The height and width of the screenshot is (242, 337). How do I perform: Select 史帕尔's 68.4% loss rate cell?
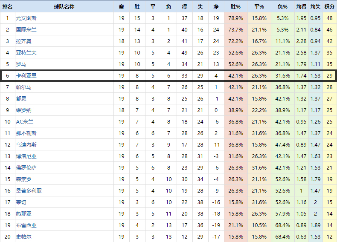(283, 236)
